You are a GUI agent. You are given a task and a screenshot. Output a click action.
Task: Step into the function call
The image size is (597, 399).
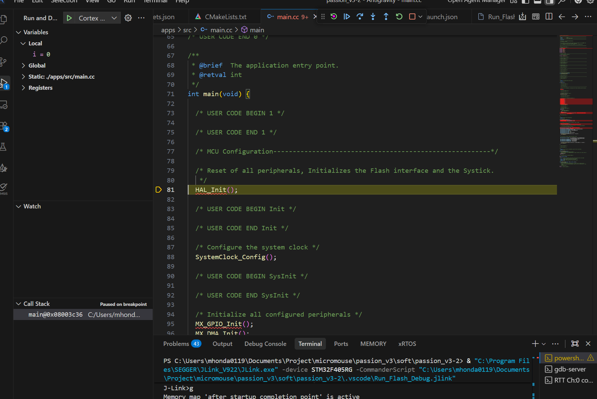coord(373,16)
